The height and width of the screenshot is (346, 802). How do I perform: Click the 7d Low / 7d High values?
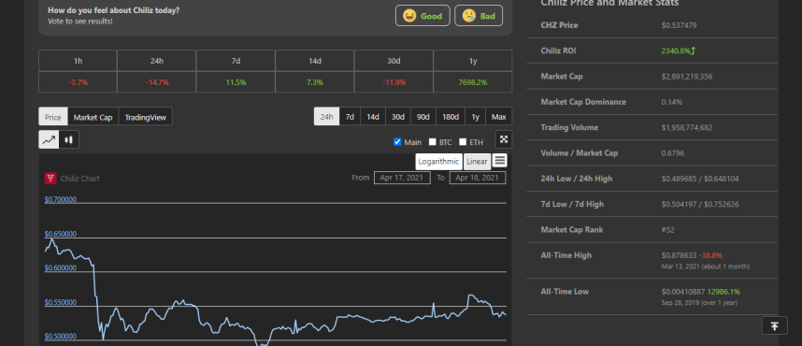pos(700,204)
